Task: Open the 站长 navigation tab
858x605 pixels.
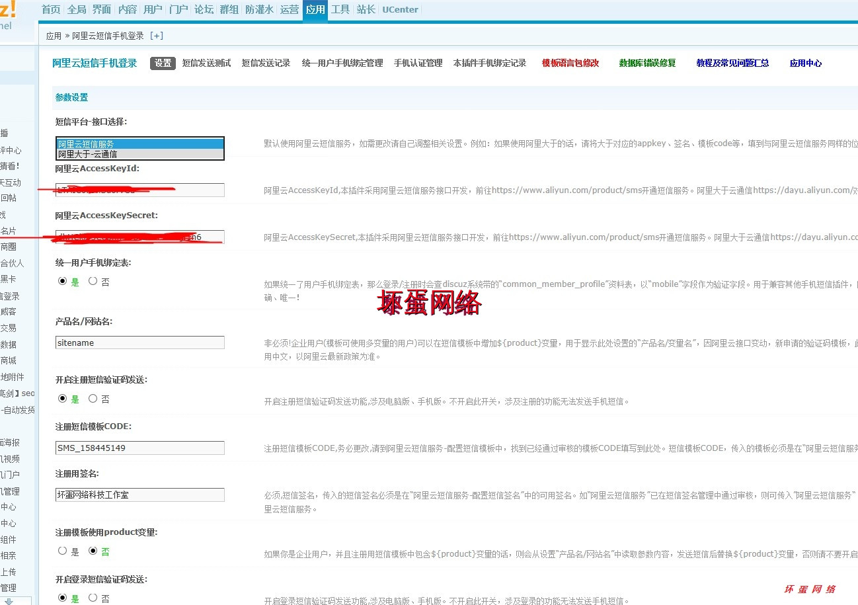Action: pos(366,9)
